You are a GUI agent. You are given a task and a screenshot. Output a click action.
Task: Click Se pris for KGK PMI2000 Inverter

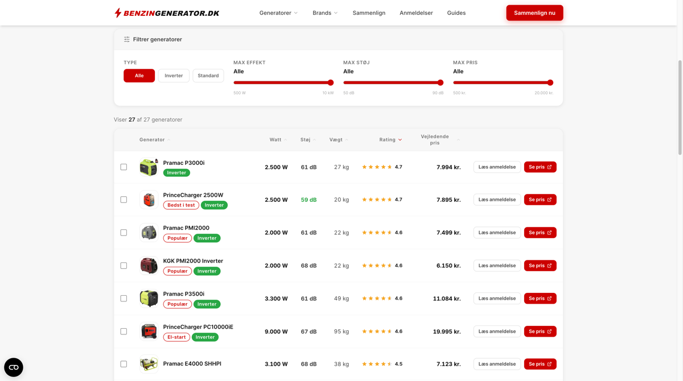click(540, 266)
